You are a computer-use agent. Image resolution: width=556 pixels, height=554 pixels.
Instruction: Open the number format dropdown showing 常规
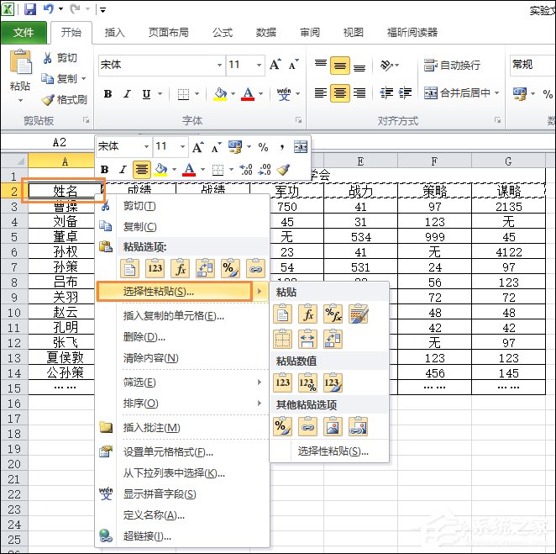(x=531, y=65)
